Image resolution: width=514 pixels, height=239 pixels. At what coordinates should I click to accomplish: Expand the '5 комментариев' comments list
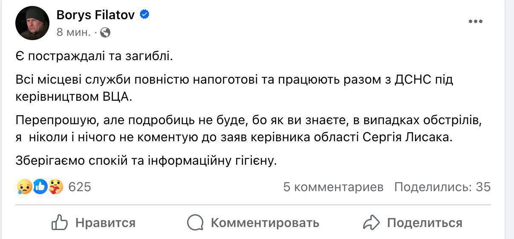pos(333,187)
